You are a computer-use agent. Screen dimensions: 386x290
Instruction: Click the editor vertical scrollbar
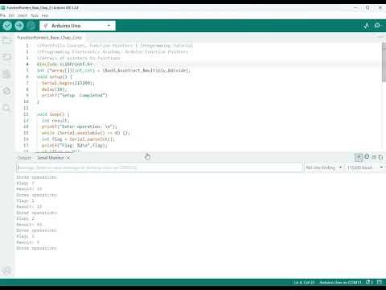coord(384,63)
